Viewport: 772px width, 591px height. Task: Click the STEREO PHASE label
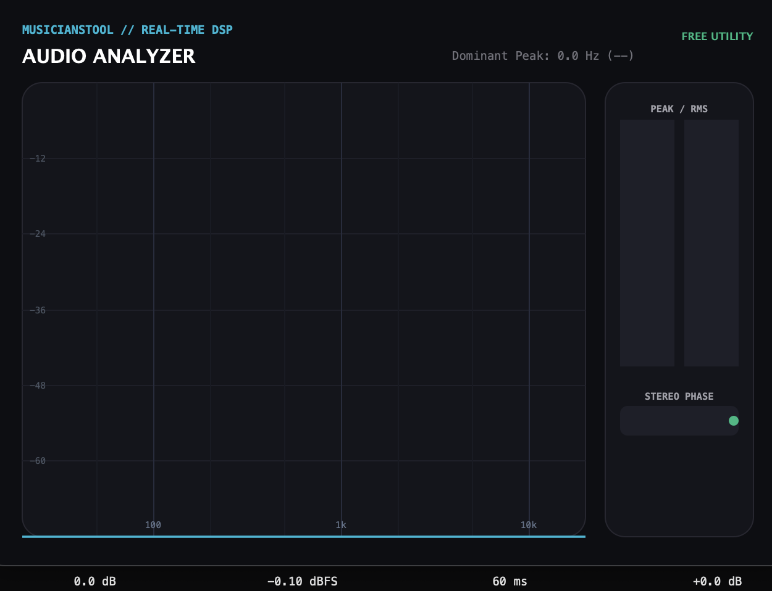point(679,396)
